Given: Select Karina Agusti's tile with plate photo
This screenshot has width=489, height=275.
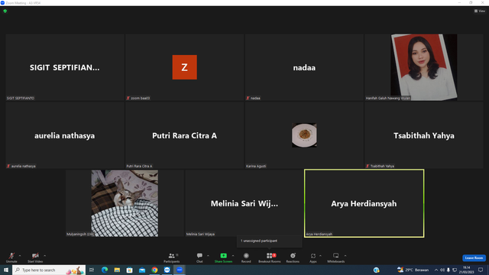Looking at the screenshot, I should [x=304, y=135].
